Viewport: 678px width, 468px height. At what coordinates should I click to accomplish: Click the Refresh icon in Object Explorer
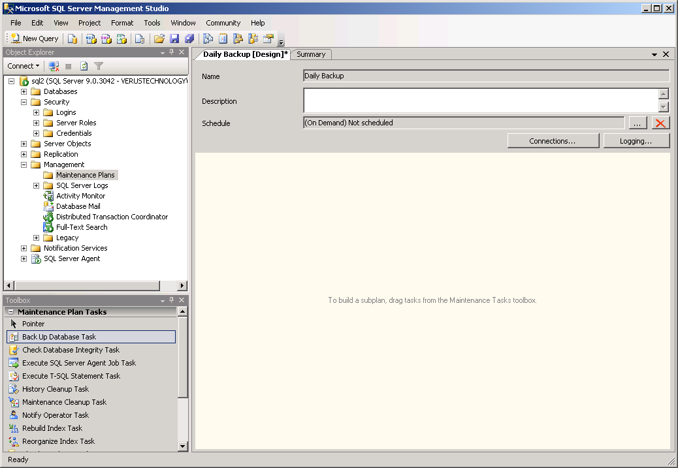pos(84,66)
